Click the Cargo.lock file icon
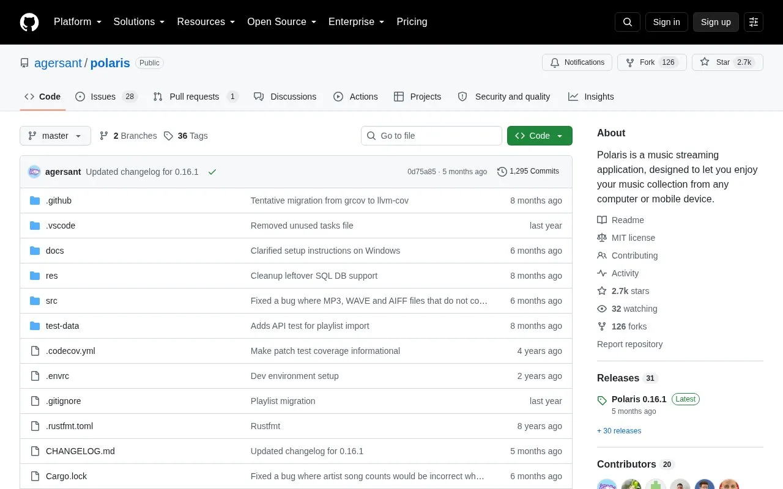Screen dimensions: 783x489 point(35,476)
